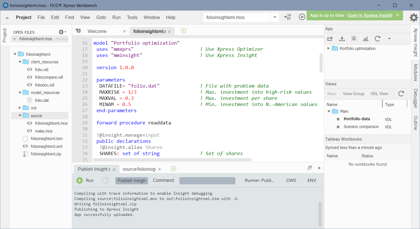Open Xpress Insight from the green banner
The image size is (420, 229).
[370, 15]
